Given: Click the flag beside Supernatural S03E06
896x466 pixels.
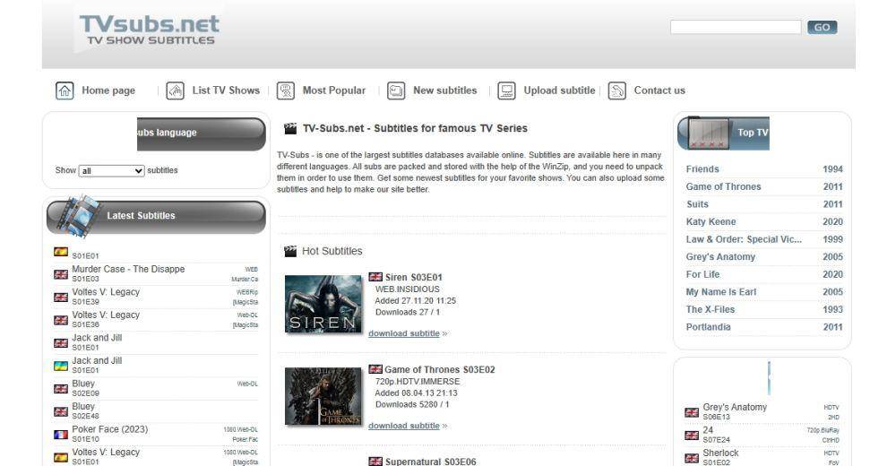Looking at the screenshot, I should (x=375, y=461).
